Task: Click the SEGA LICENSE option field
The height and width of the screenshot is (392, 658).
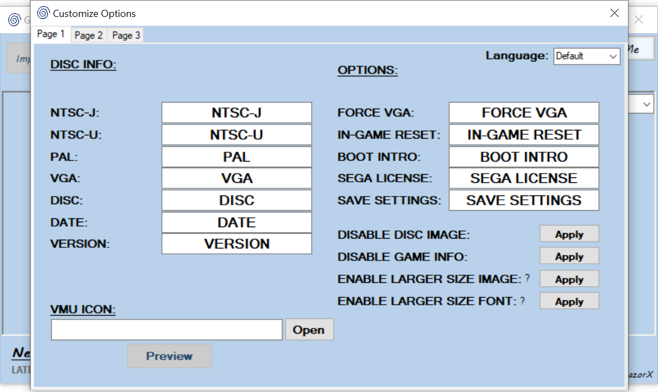Action: tap(524, 178)
